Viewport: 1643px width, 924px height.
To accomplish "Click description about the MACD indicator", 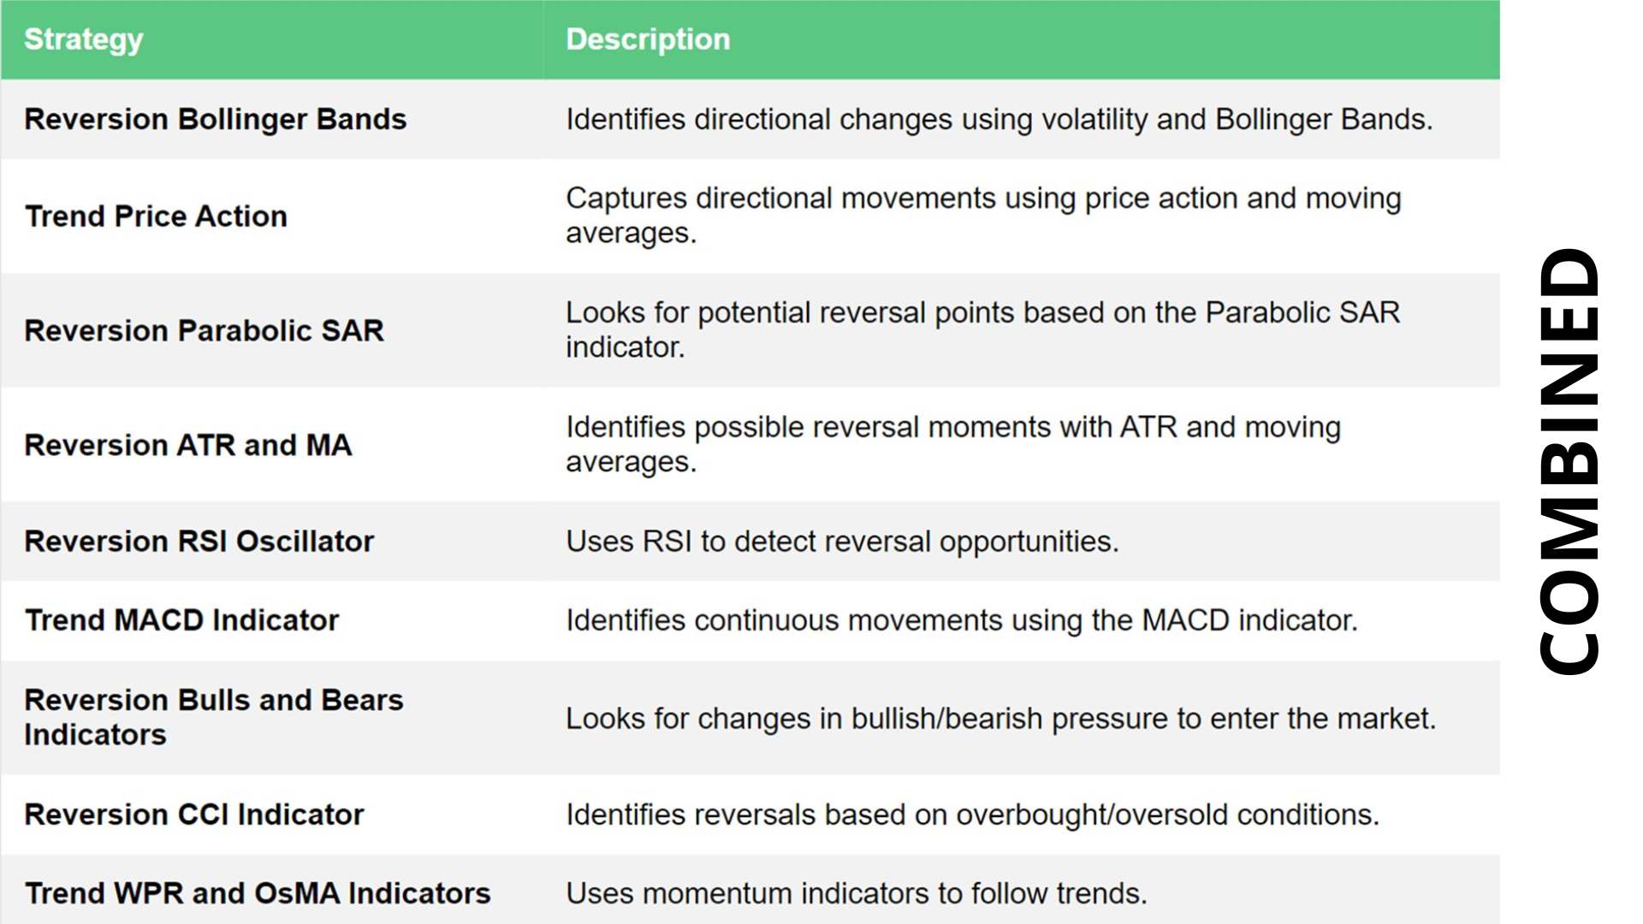I will click(962, 620).
